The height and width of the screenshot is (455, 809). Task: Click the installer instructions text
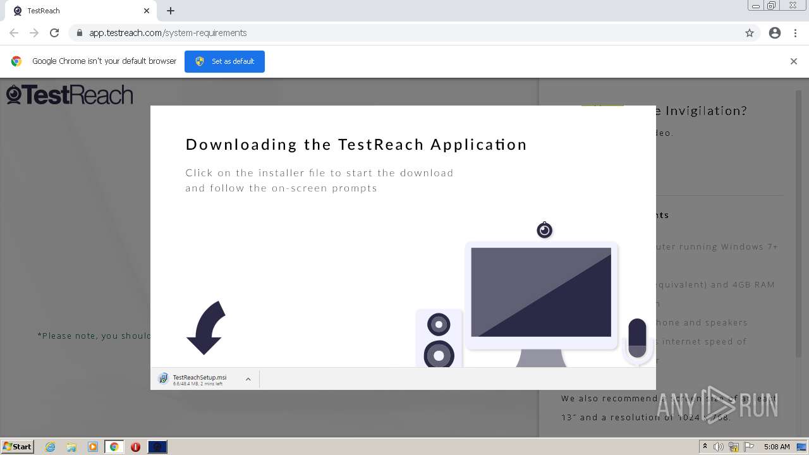click(319, 180)
